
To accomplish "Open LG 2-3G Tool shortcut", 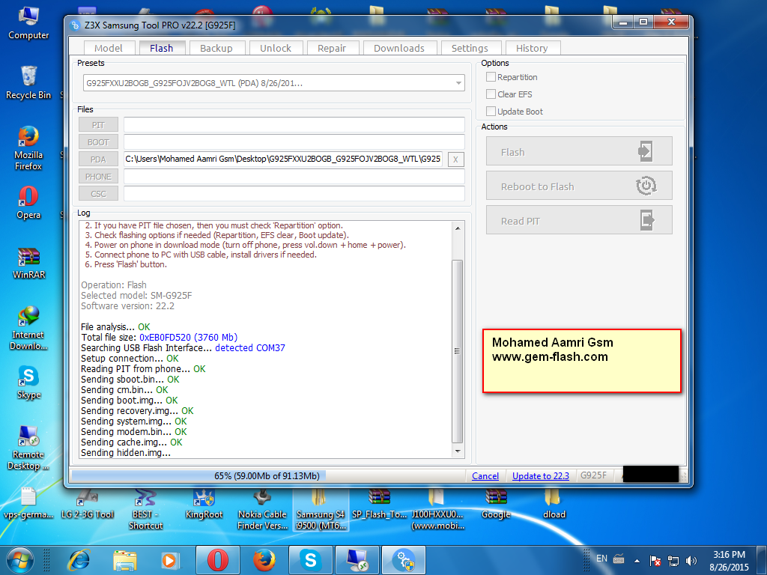I will click(x=87, y=504).
